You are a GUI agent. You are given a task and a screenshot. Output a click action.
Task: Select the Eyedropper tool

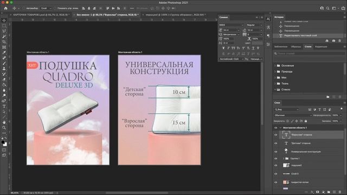[x=4, y=53]
